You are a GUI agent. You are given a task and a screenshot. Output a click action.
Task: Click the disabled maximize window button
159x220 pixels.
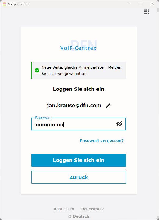pos(141,4)
